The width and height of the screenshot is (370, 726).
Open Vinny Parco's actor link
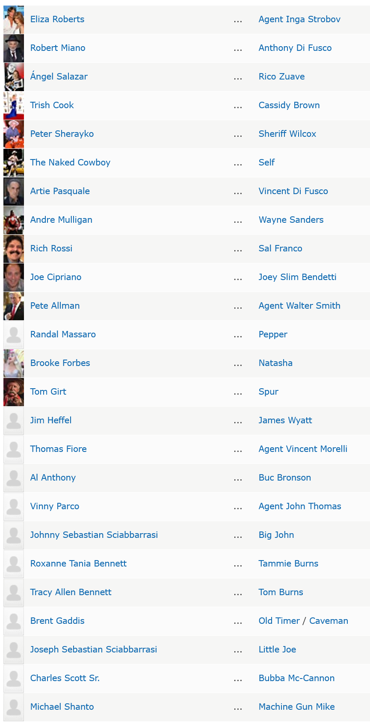(x=54, y=506)
